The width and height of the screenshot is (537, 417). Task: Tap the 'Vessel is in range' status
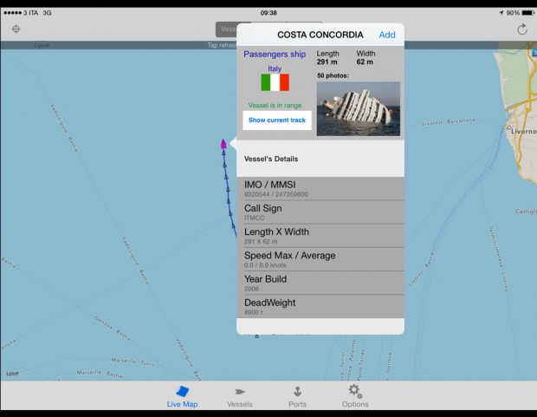click(x=275, y=105)
